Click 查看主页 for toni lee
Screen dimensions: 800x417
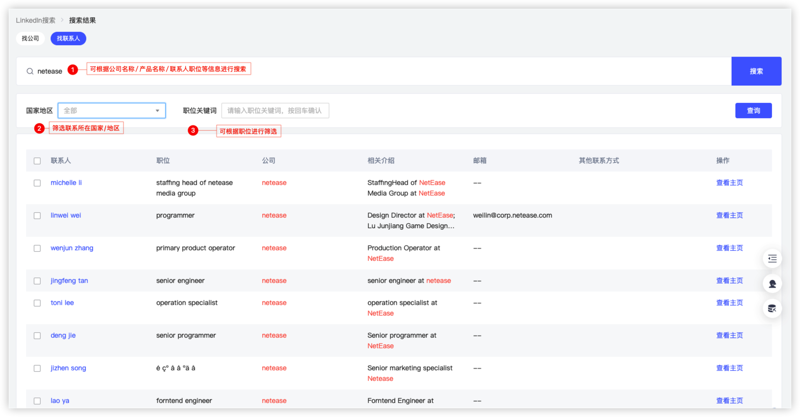click(x=730, y=303)
